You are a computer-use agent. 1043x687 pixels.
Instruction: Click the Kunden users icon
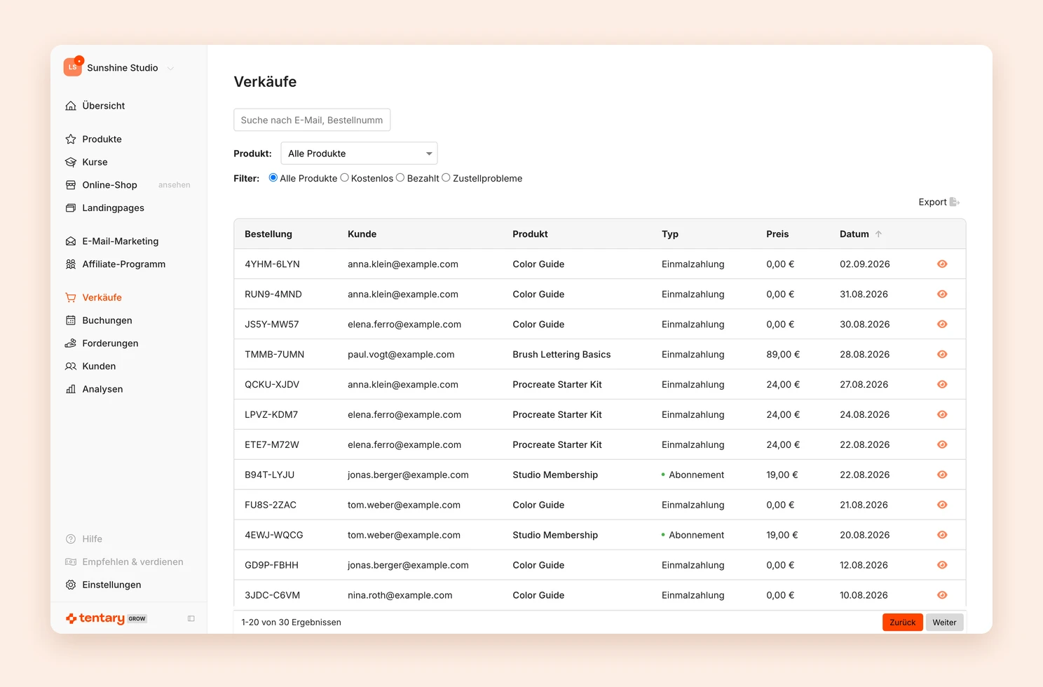[71, 366]
